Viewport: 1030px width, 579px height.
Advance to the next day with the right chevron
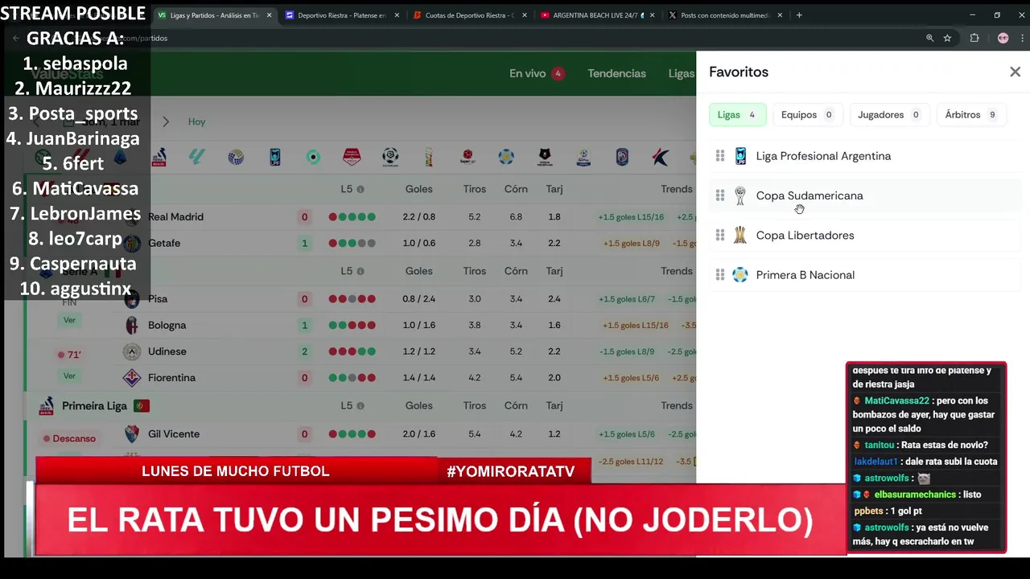166,121
